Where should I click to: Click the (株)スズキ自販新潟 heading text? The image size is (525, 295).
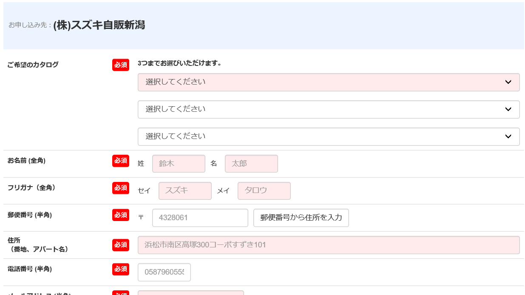(99, 25)
